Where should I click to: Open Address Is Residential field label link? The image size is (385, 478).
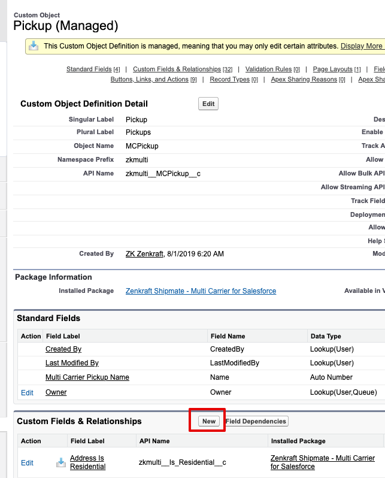(x=88, y=462)
